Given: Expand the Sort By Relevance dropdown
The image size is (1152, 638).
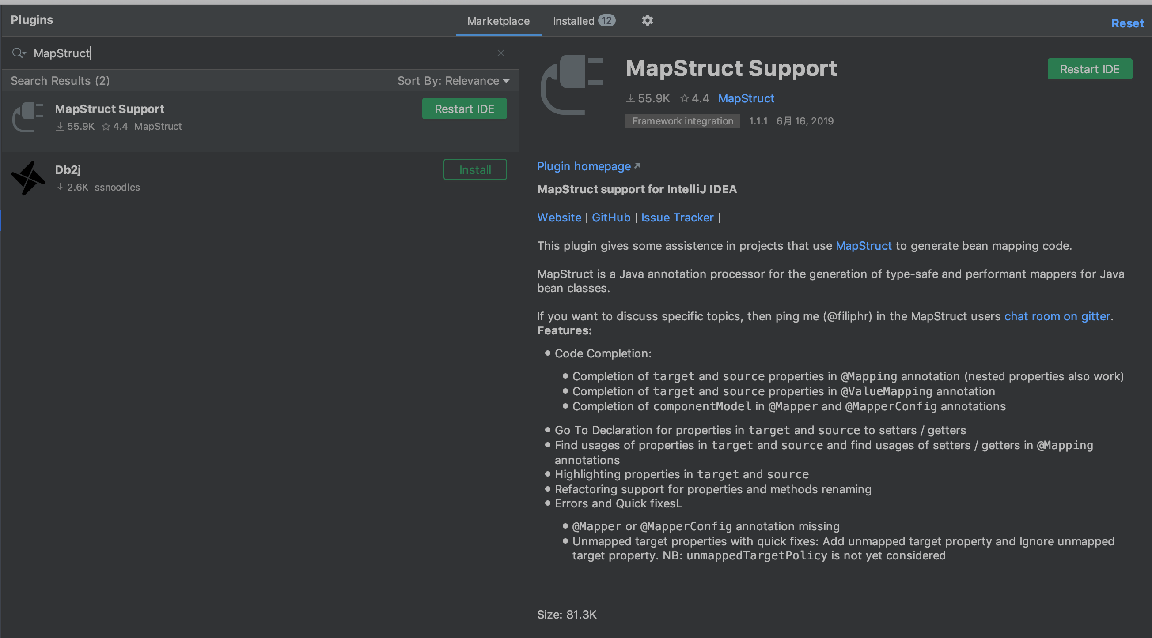Looking at the screenshot, I should (453, 81).
